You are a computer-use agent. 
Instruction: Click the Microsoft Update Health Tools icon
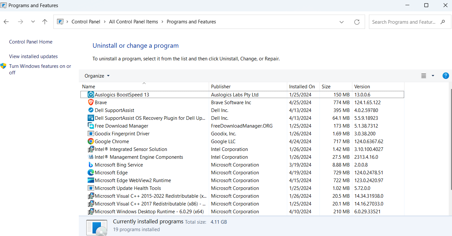pyautogui.click(x=91, y=188)
